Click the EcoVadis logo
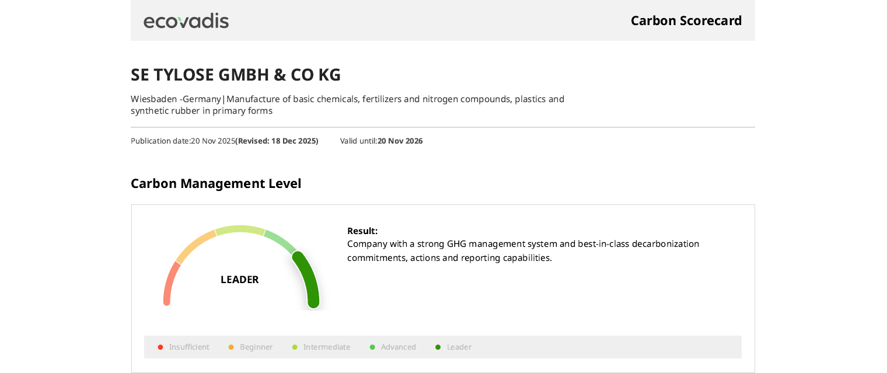Screen dimensions: 887x373 click(x=186, y=21)
